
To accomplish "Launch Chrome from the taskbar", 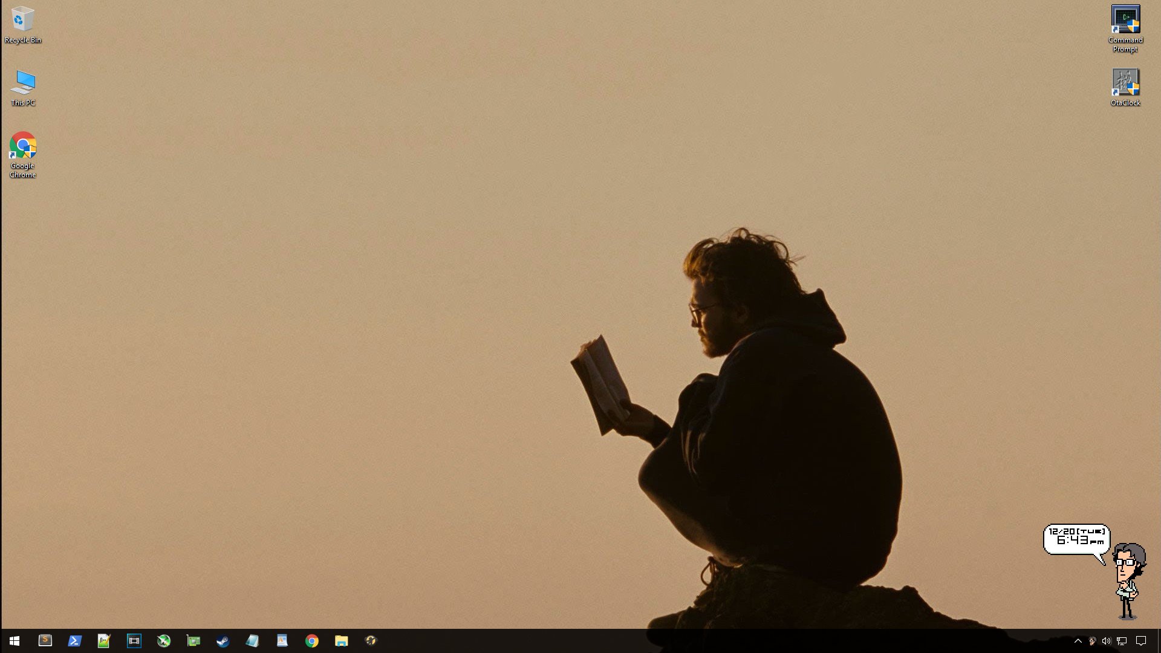I will tap(311, 641).
